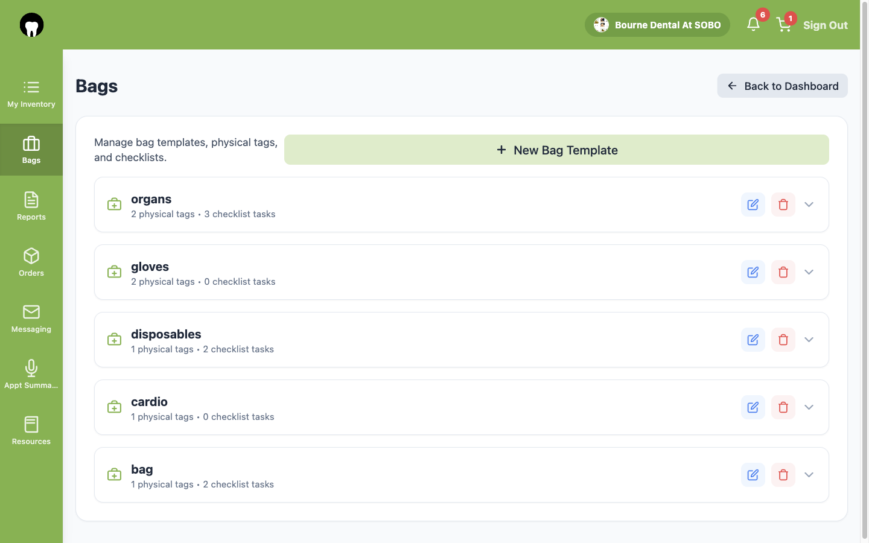Click the gloves bag title
This screenshot has width=869, height=543.
[150, 267]
